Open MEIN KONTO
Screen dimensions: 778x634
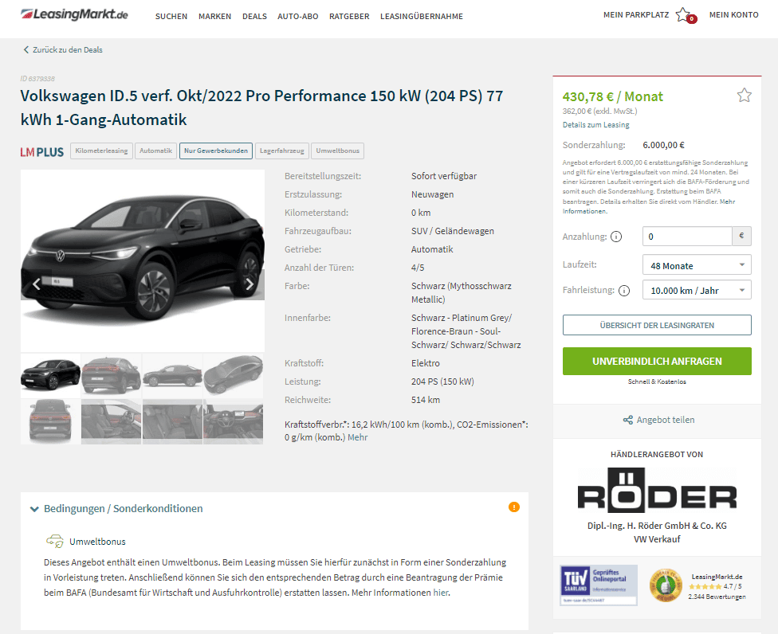(x=734, y=15)
